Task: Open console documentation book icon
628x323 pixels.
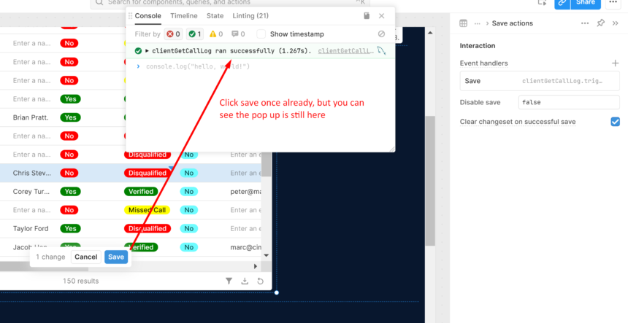Action: (367, 15)
